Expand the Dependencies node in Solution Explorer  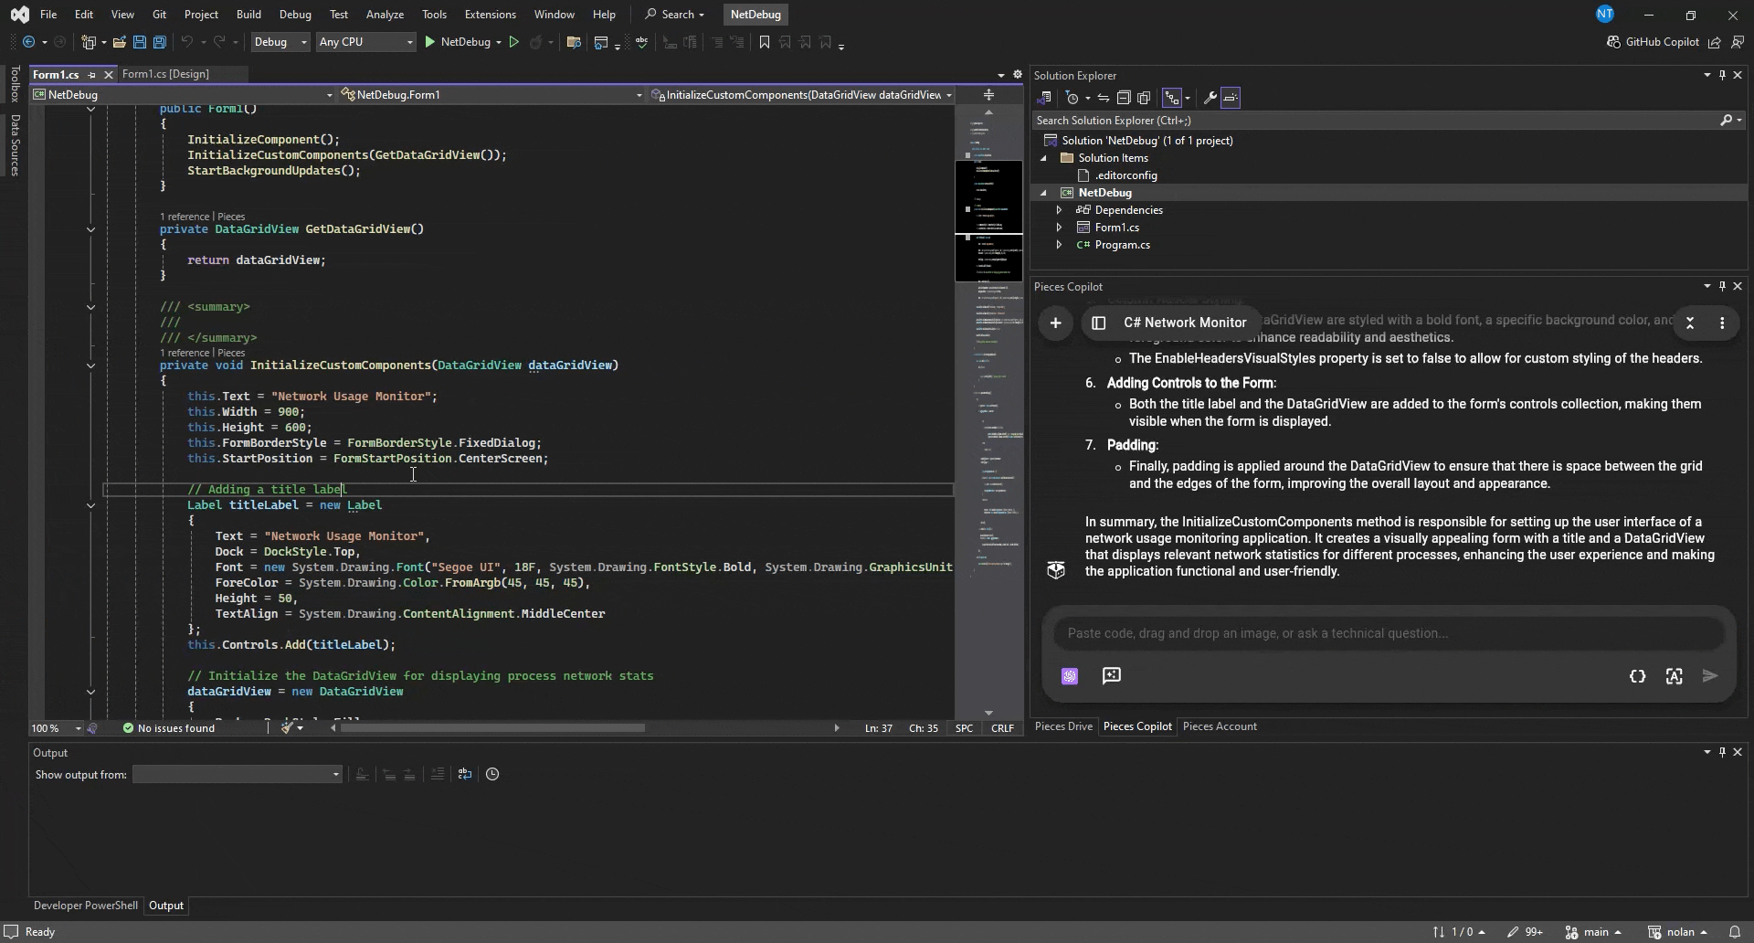pos(1059,210)
